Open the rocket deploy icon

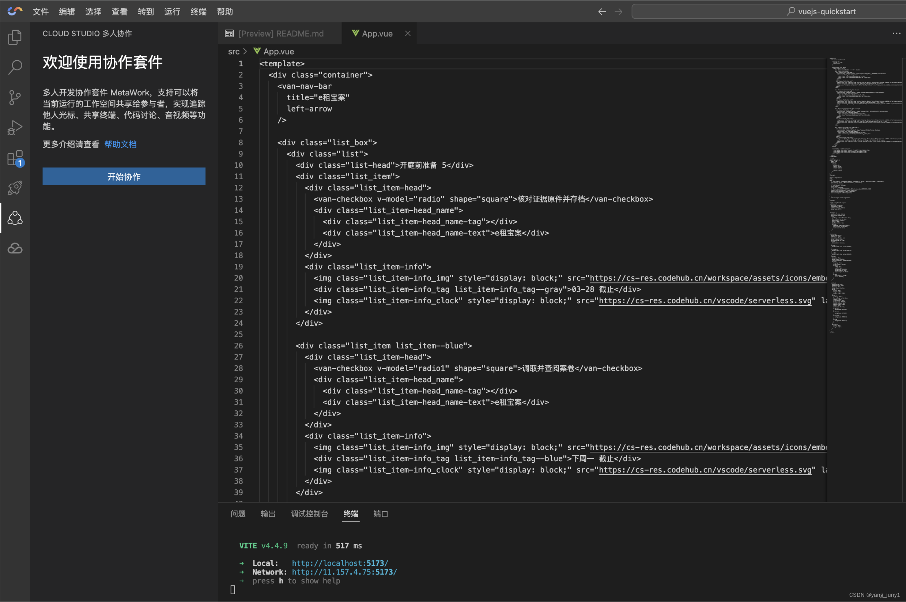point(15,188)
